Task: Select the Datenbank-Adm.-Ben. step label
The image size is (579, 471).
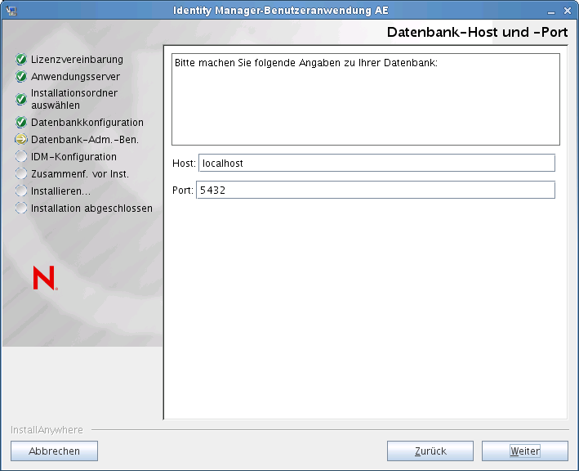Action: coord(85,140)
